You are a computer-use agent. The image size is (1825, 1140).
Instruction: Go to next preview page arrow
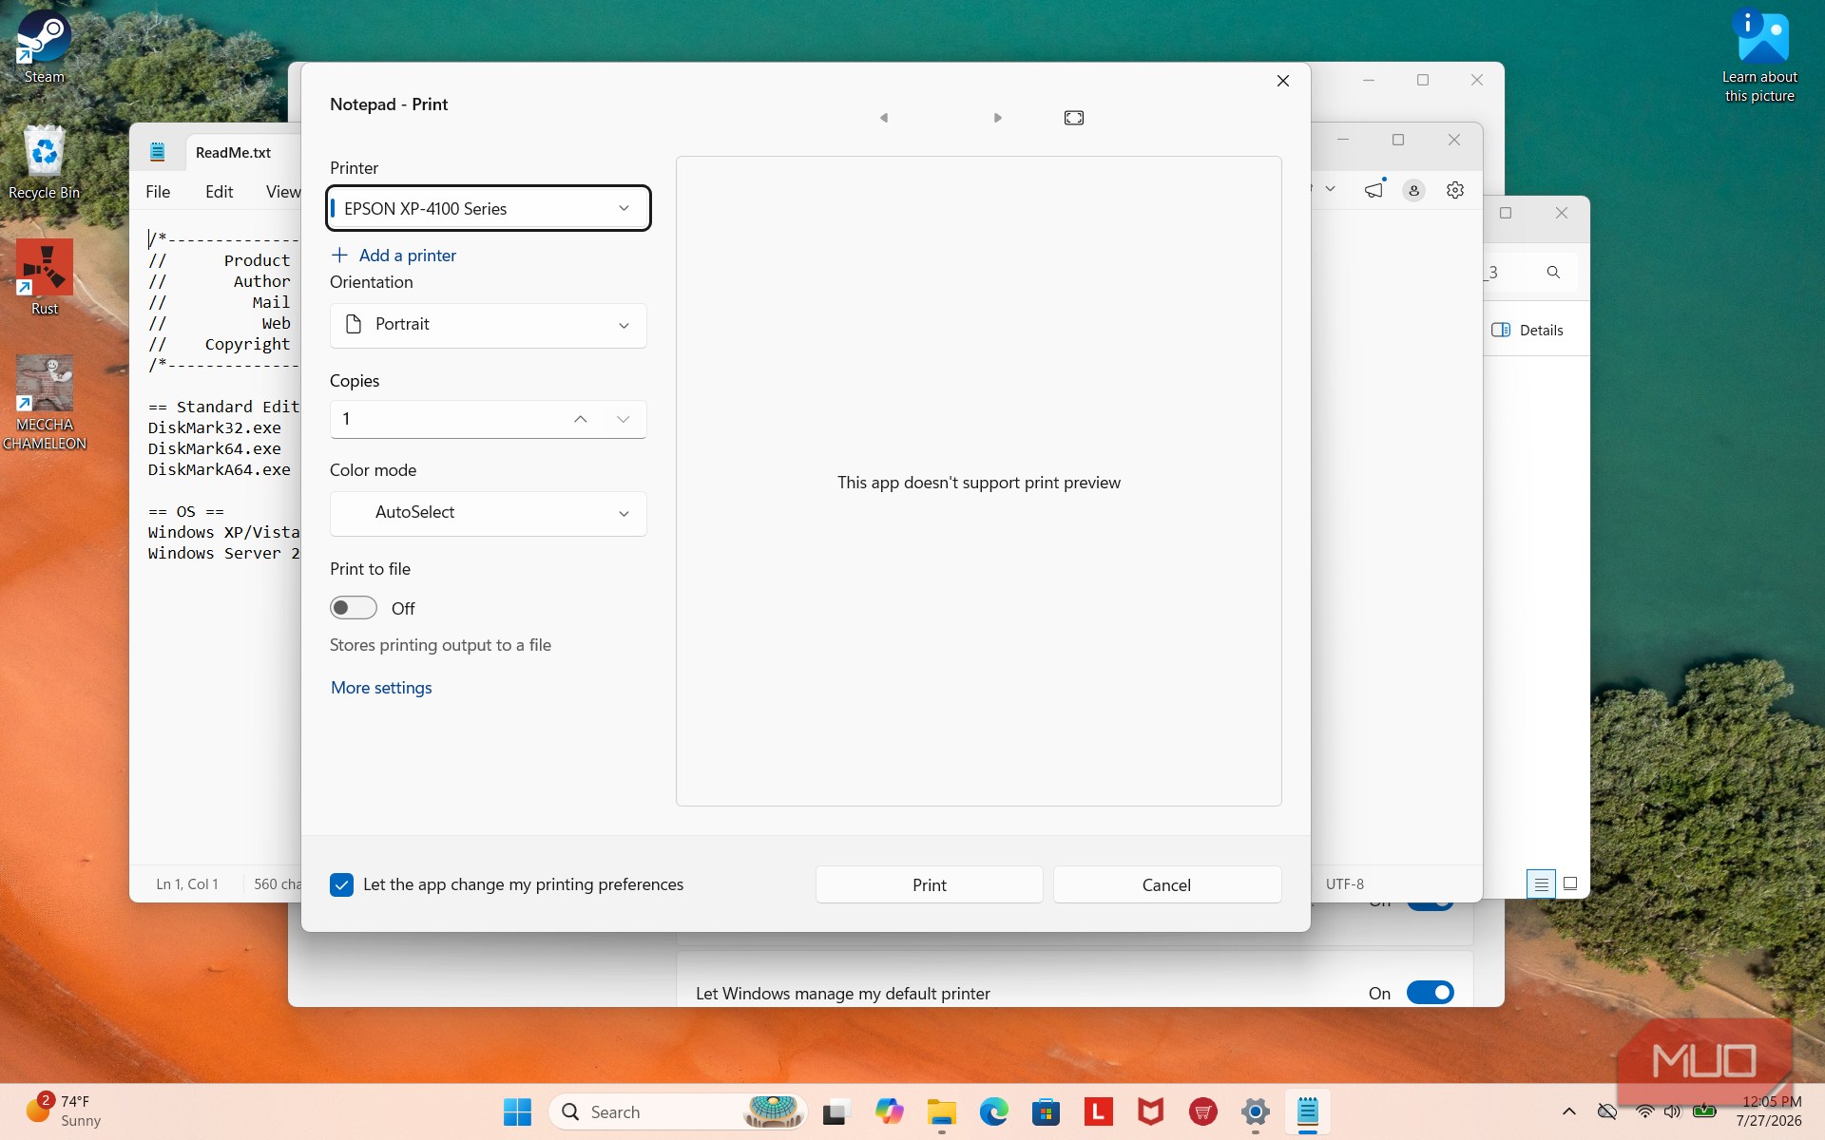tap(998, 118)
